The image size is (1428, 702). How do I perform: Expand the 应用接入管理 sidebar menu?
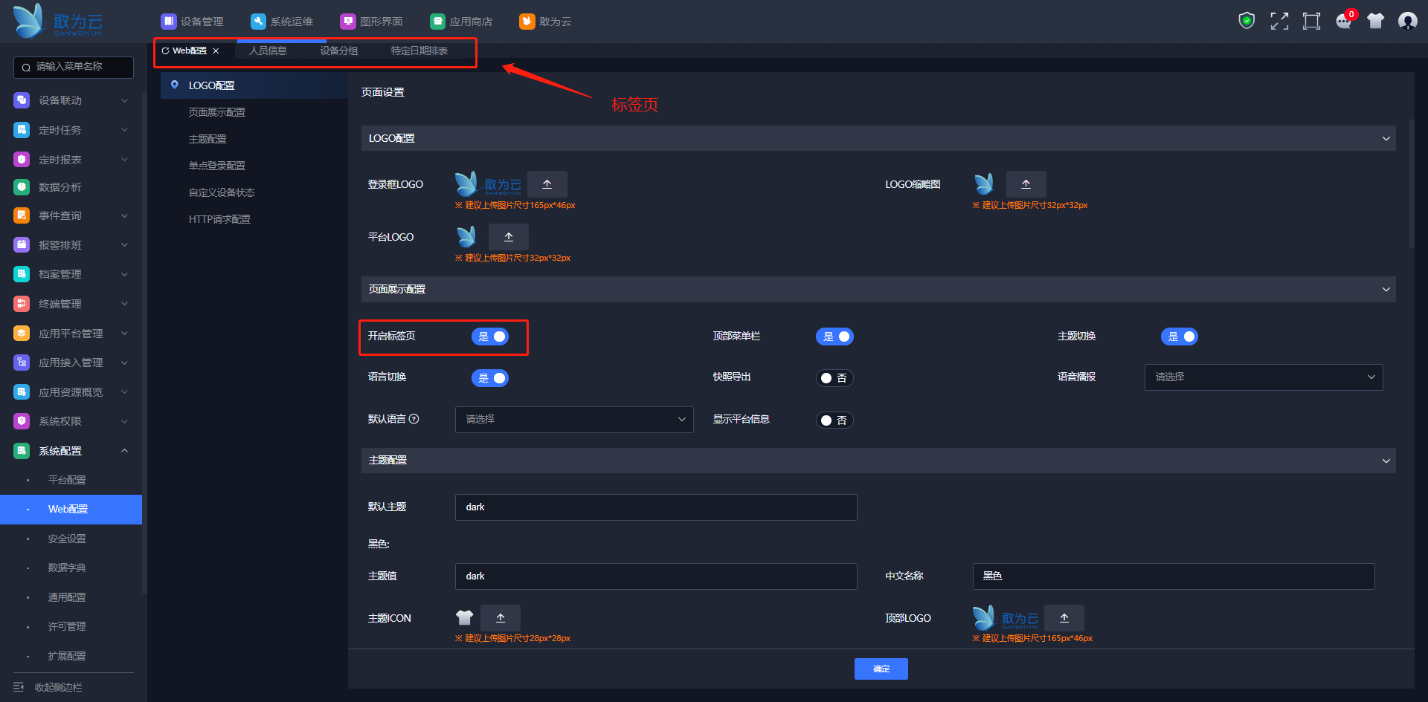71,363
